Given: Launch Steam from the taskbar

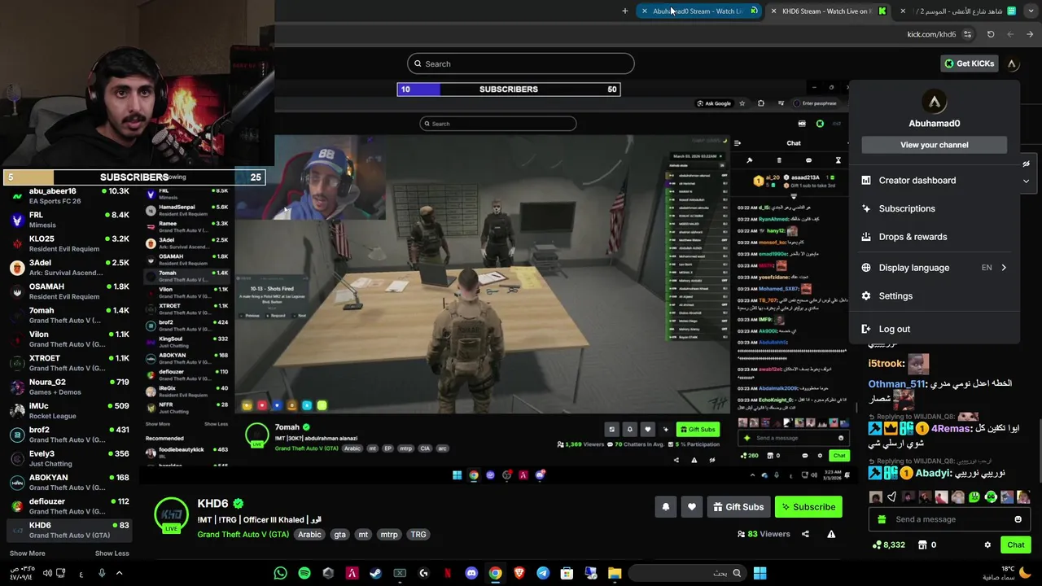Looking at the screenshot, I should coord(375,573).
